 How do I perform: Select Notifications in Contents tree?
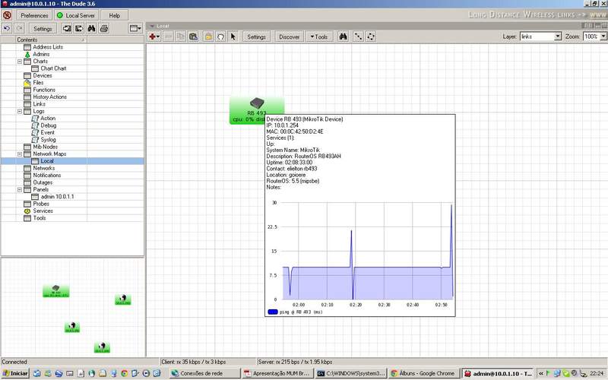pyautogui.click(x=47, y=176)
